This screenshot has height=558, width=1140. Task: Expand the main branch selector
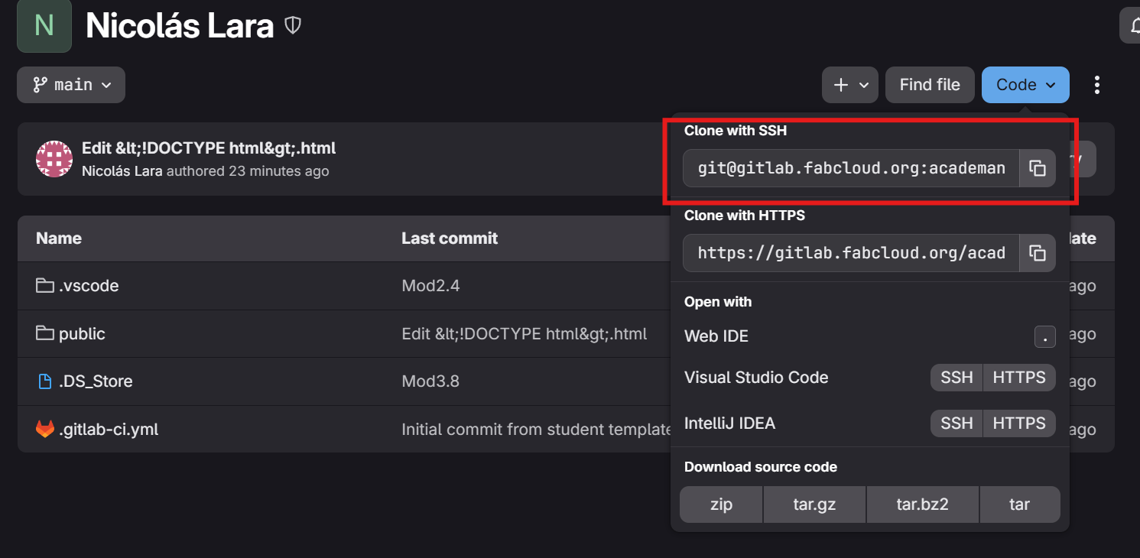pos(71,85)
